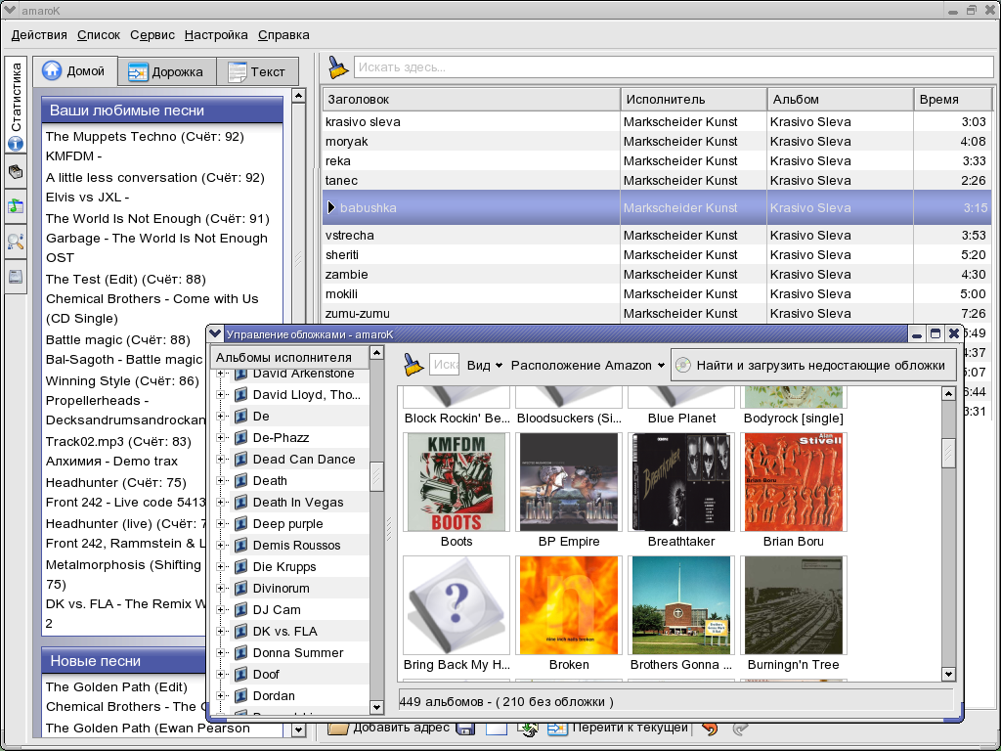The height and width of the screenshot is (751, 1001).
Task: Open A little less conversation (Счёт: 92) link
Action: click(x=155, y=178)
